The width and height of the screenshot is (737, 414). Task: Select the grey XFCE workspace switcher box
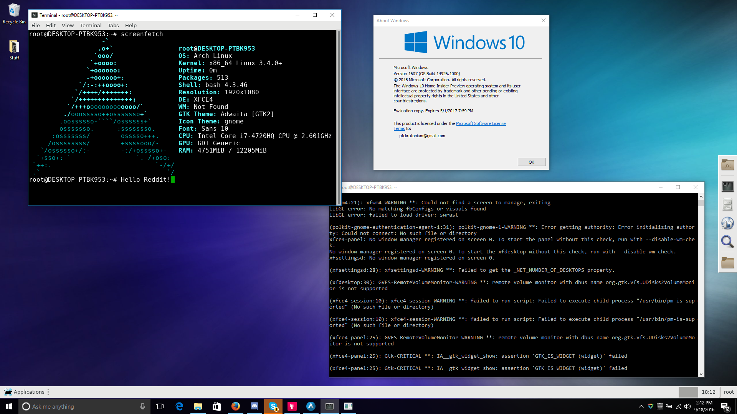(x=688, y=392)
